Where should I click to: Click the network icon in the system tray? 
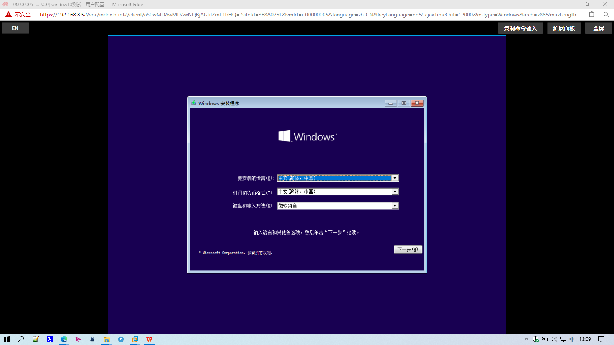coord(563,339)
